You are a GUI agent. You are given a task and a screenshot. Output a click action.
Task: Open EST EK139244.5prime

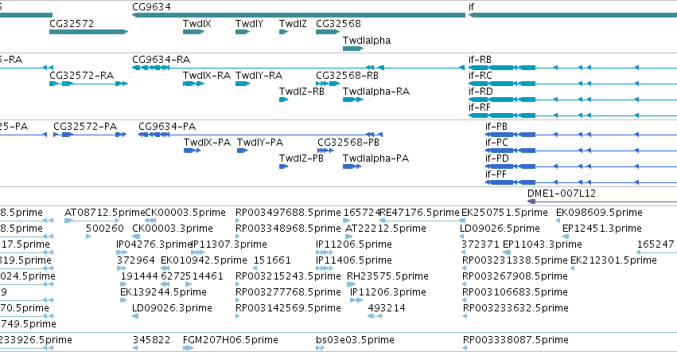click(x=123, y=300)
